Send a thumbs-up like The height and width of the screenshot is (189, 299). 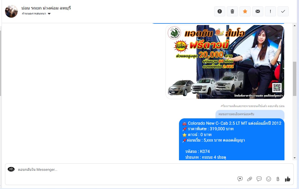(287, 179)
